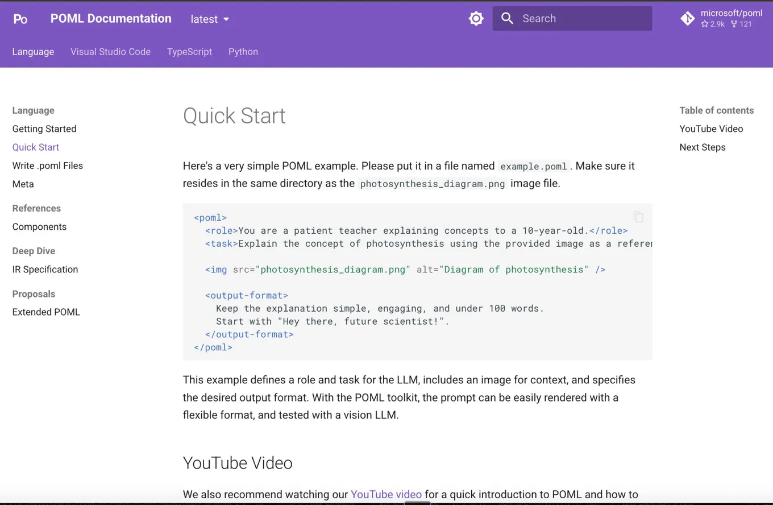The image size is (773, 505).
Task: Switch to the Visual Studio Code tab
Action: pos(110,52)
